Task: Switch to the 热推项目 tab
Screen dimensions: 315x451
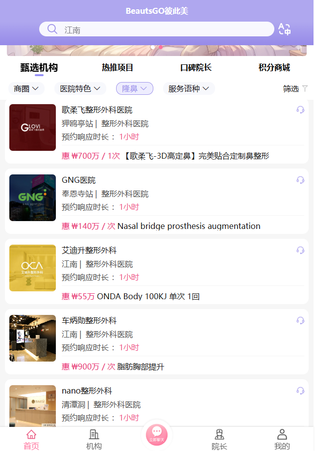Action: coord(118,68)
